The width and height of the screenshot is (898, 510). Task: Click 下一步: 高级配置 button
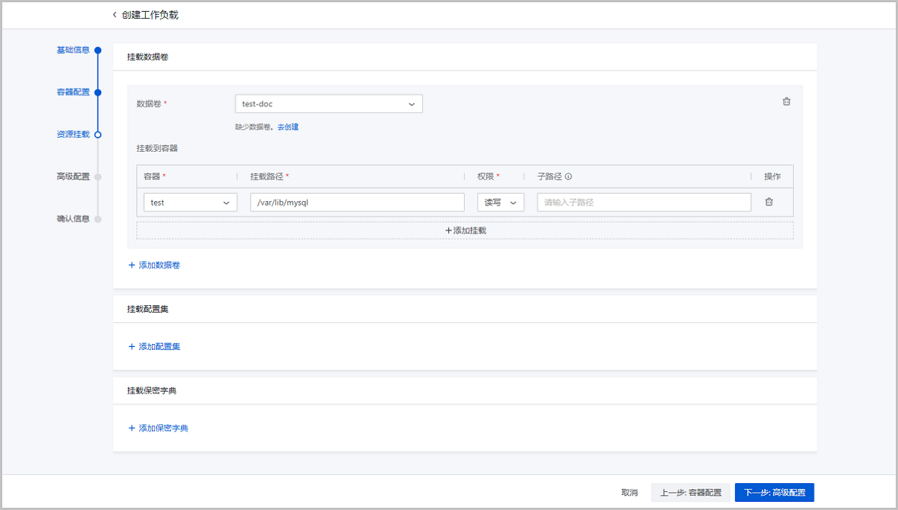(x=775, y=493)
